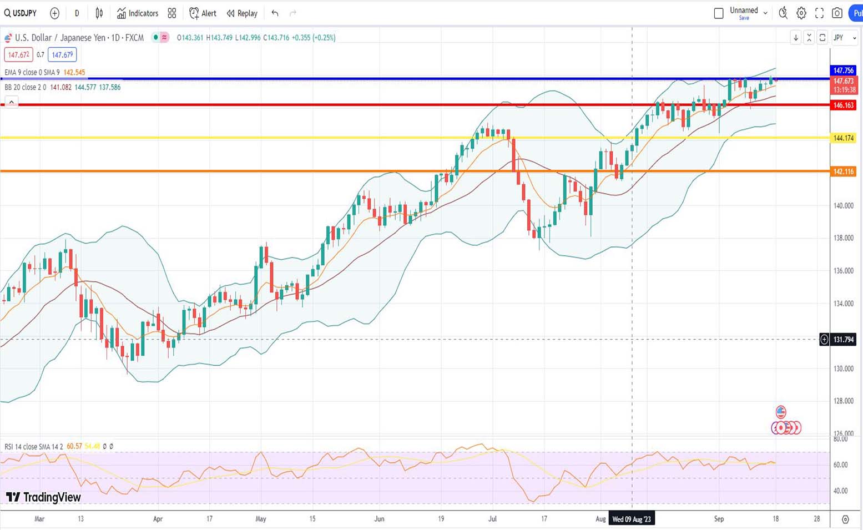The width and height of the screenshot is (863, 530).
Task: Expand the Unnamed layout dropdown arrow
Action: (765, 13)
